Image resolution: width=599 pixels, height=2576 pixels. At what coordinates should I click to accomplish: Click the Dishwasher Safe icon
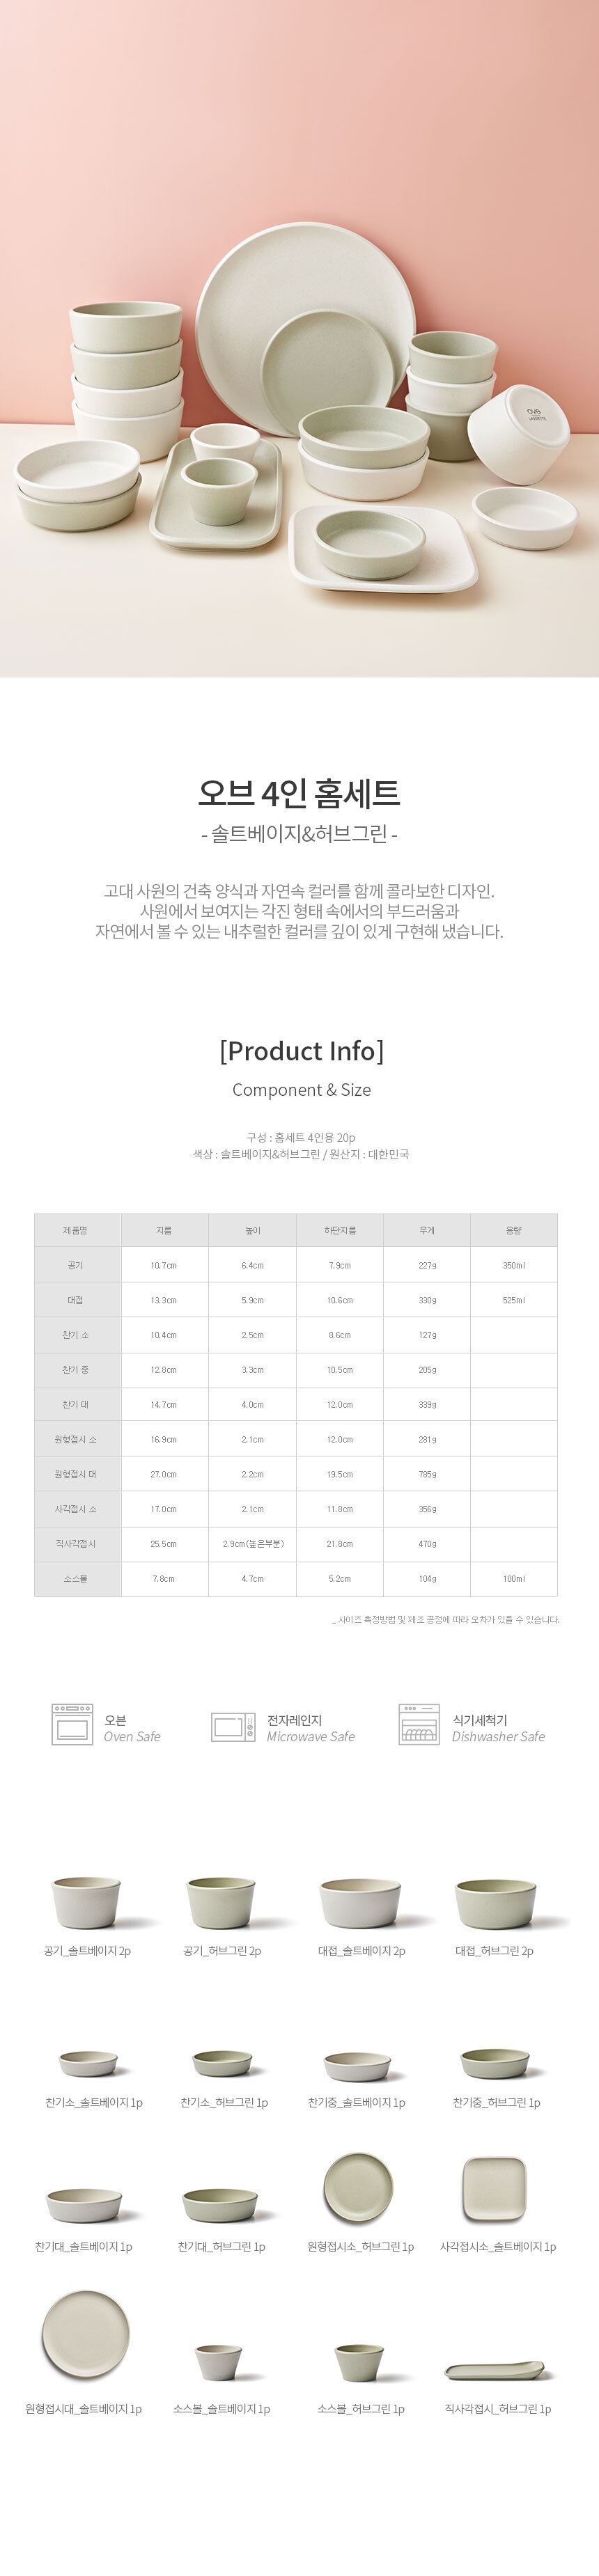click(x=419, y=1724)
